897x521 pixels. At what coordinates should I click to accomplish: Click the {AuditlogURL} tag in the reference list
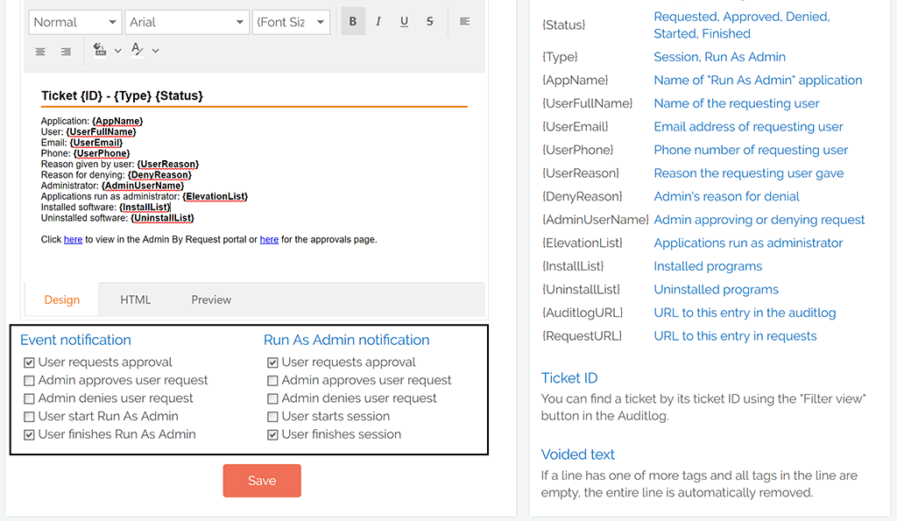click(583, 313)
